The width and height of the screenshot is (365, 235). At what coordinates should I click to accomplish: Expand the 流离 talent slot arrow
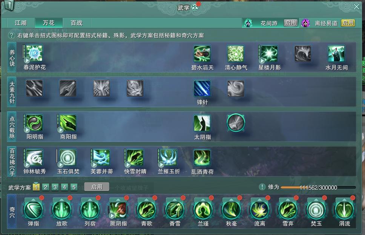coord(259,199)
